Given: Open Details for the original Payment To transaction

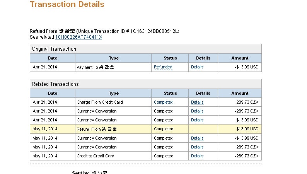Looking at the screenshot, I should (x=197, y=67).
